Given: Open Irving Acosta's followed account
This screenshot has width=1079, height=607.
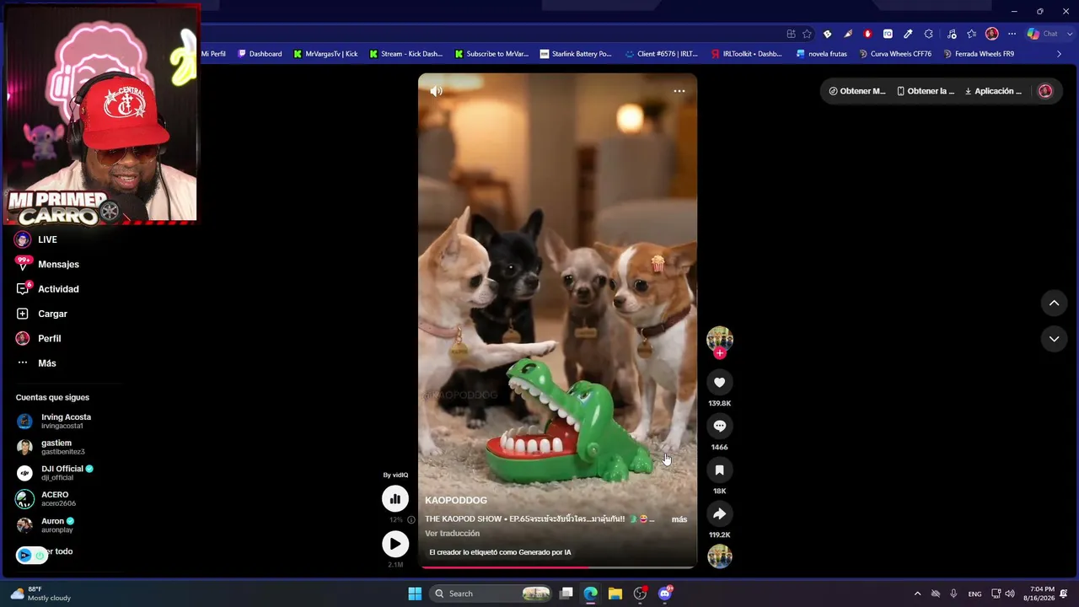Looking at the screenshot, I should click(x=54, y=421).
